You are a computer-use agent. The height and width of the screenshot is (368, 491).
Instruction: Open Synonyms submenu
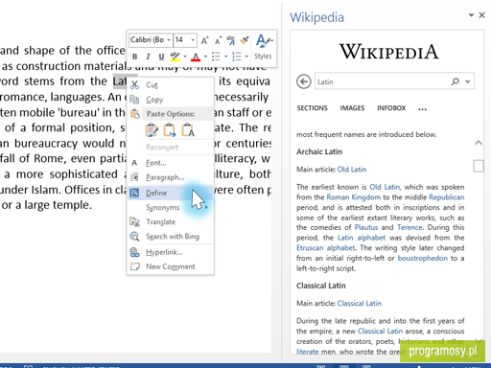(x=171, y=208)
